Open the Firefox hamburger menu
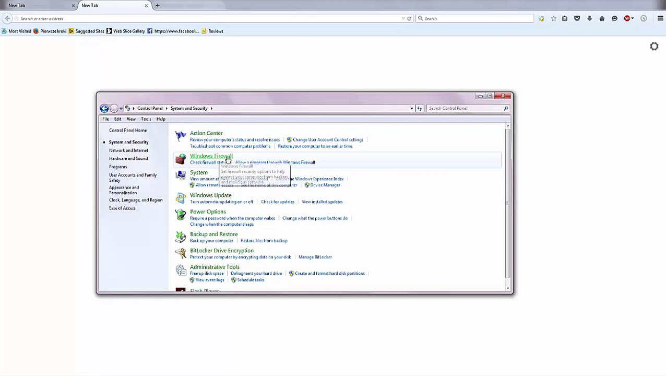This screenshot has height=376, width=666. pyautogui.click(x=661, y=18)
